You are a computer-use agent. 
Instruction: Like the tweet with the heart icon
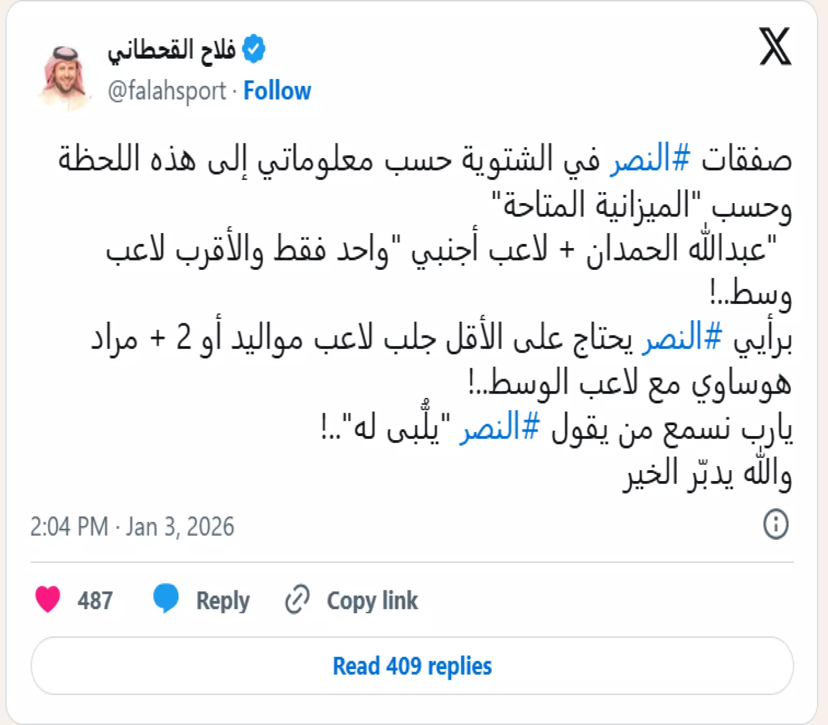tap(48, 599)
